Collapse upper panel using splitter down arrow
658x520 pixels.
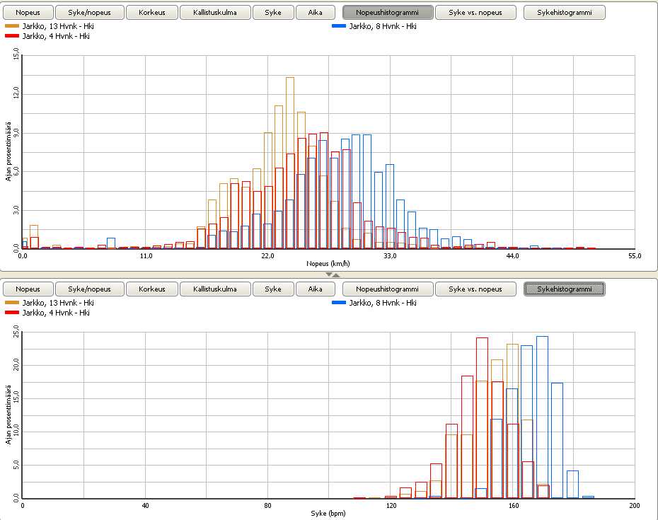point(328,275)
